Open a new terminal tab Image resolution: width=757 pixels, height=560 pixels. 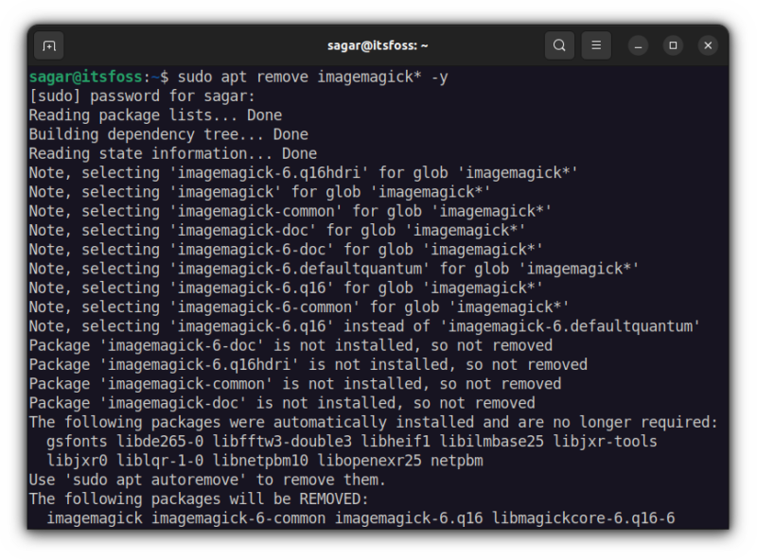click(x=48, y=45)
